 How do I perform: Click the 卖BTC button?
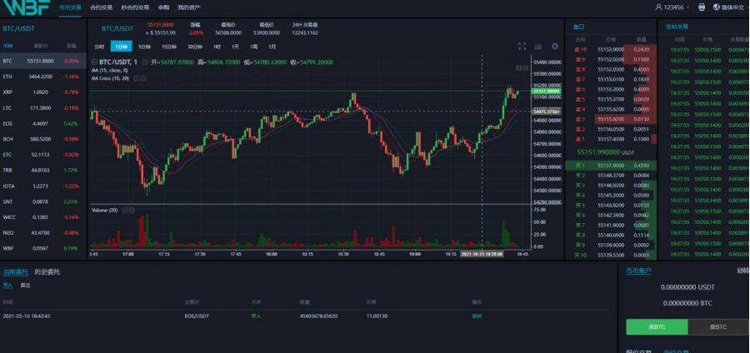pyautogui.click(x=718, y=327)
